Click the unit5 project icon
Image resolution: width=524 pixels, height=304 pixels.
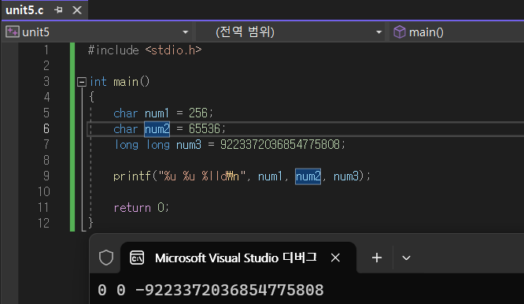(x=13, y=32)
